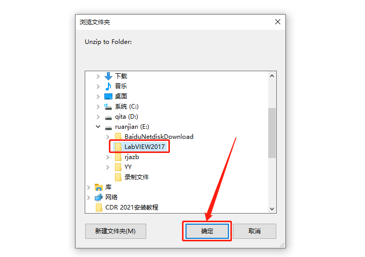This screenshot has height=257, width=365.
Task: Click the Desktop monitor icon
Action: pos(108,96)
